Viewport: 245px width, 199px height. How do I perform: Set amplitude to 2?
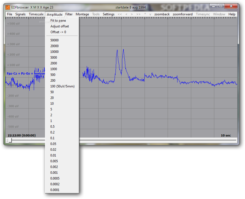pyautogui.click(x=62, y=115)
